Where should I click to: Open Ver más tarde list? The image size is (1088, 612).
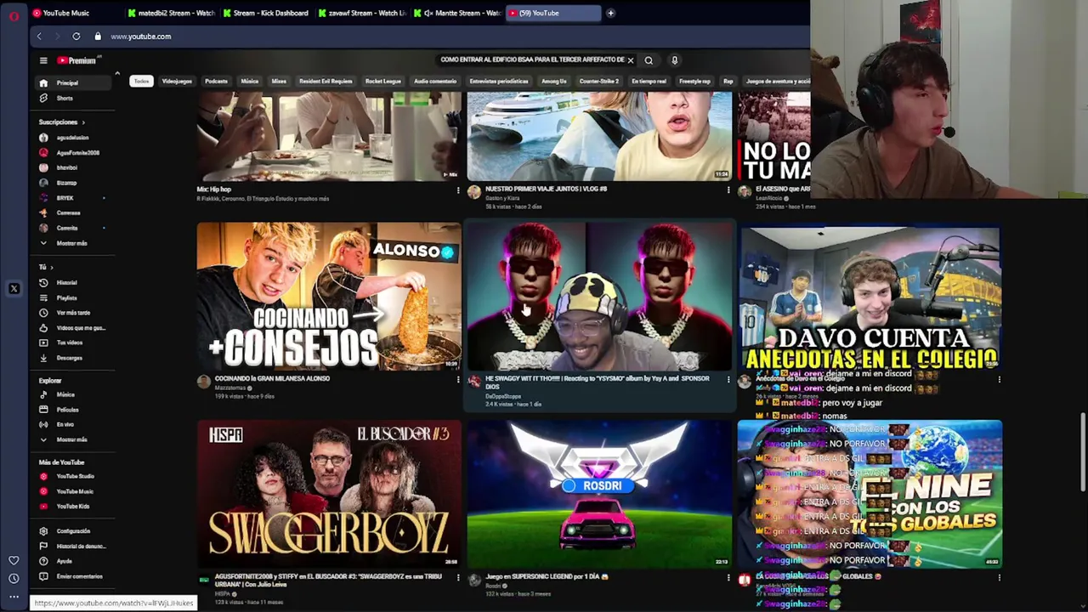tap(75, 313)
